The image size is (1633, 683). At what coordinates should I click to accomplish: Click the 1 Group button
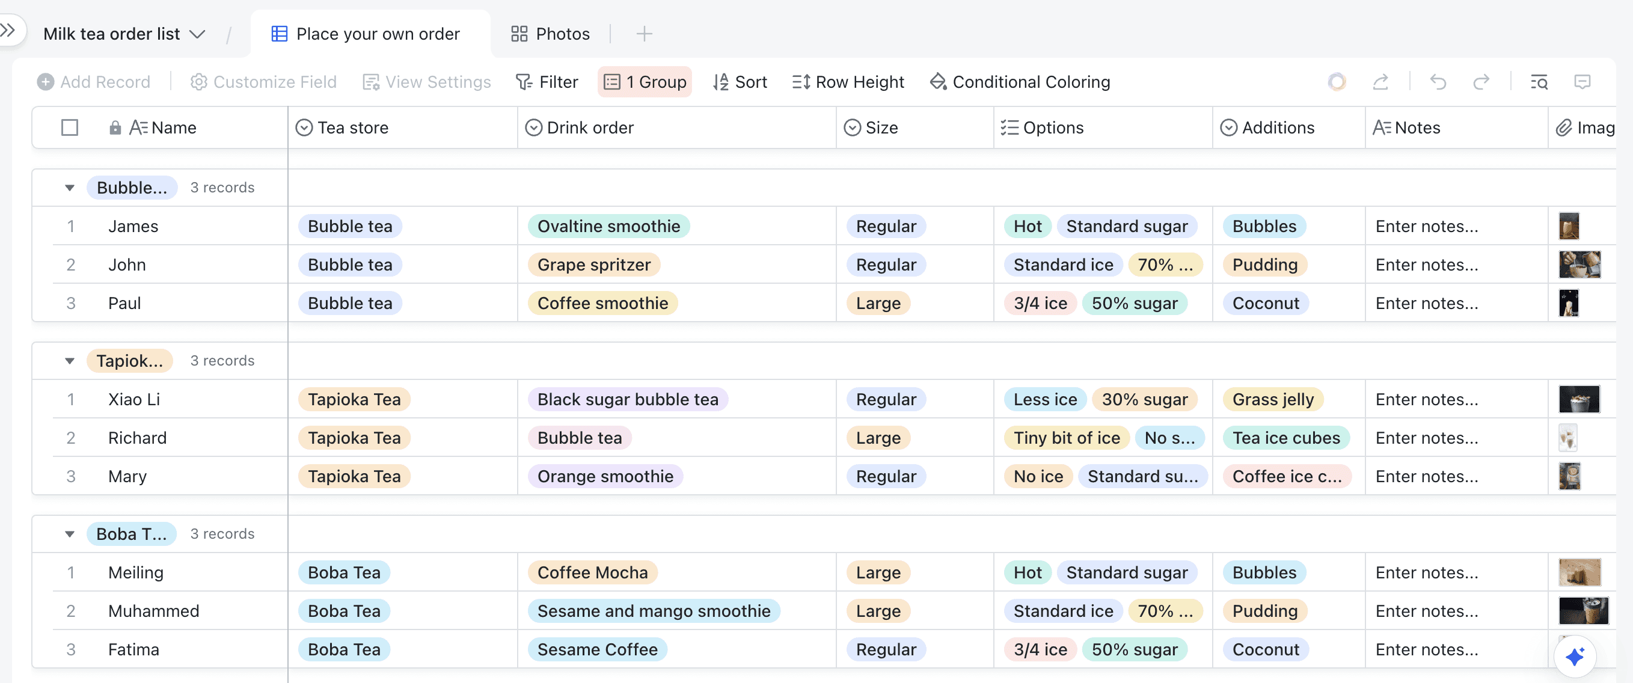(x=645, y=82)
